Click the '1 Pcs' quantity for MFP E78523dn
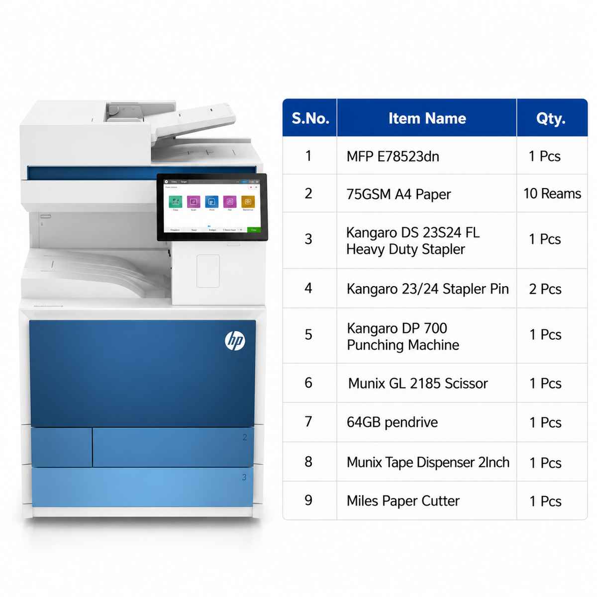597x597 pixels. [552, 156]
